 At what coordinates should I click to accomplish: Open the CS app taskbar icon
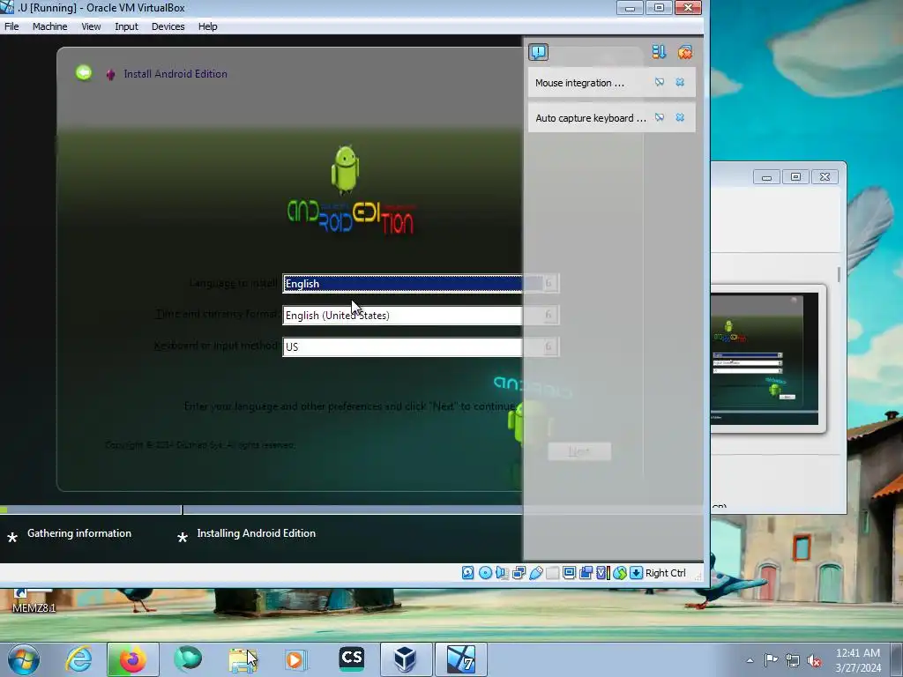[351, 658]
